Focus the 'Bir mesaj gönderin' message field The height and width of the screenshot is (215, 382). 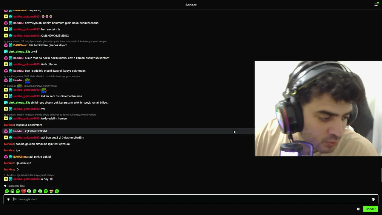[191, 199]
